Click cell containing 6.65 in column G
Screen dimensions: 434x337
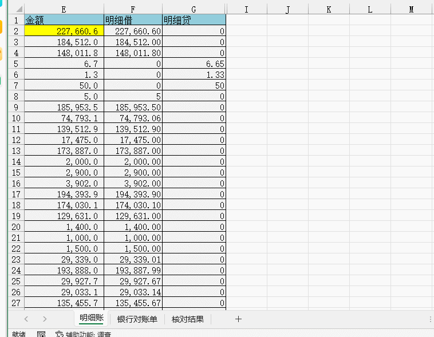coord(194,64)
